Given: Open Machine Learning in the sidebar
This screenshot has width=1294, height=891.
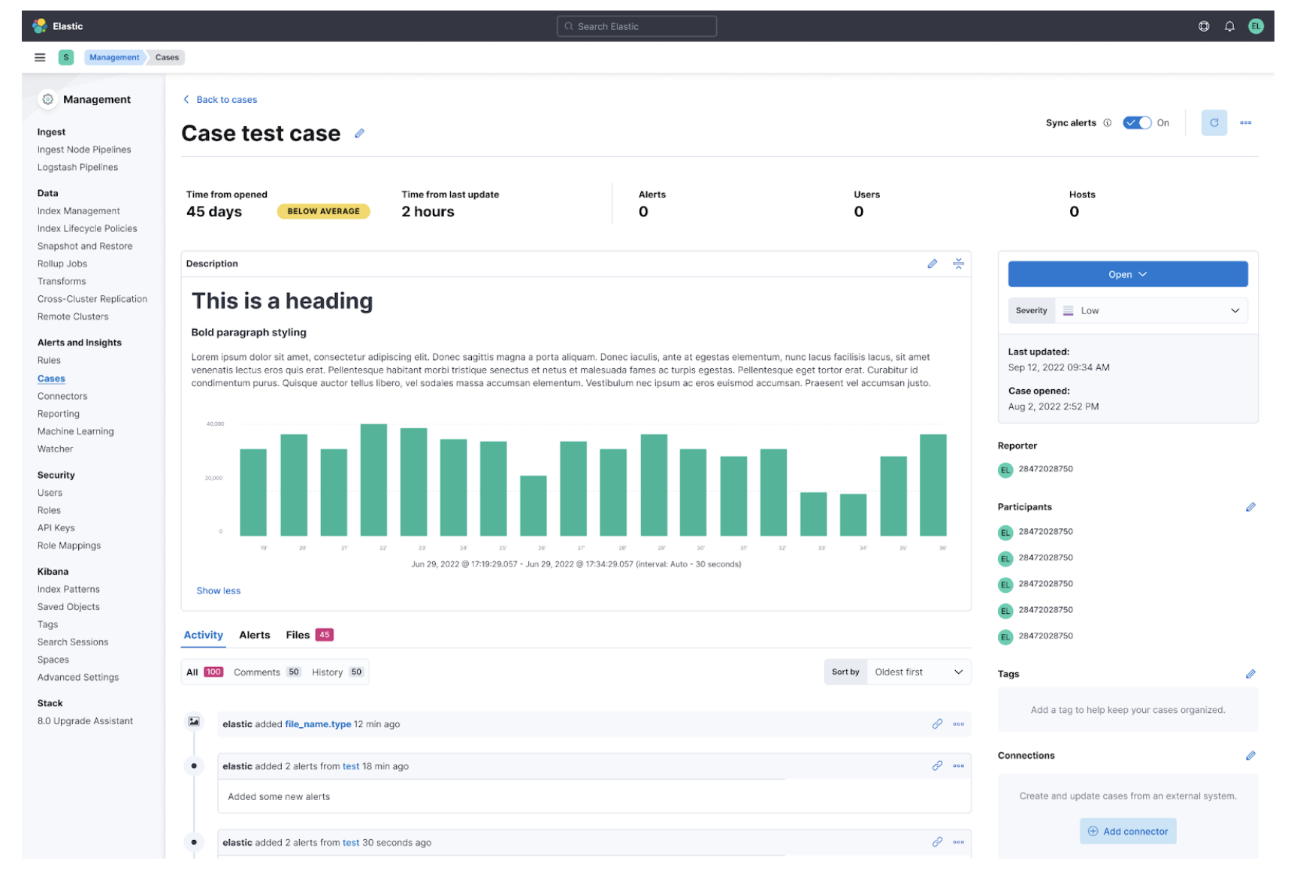Looking at the screenshot, I should [76, 432].
